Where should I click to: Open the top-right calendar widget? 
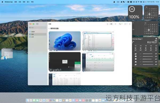(x=151, y=12)
